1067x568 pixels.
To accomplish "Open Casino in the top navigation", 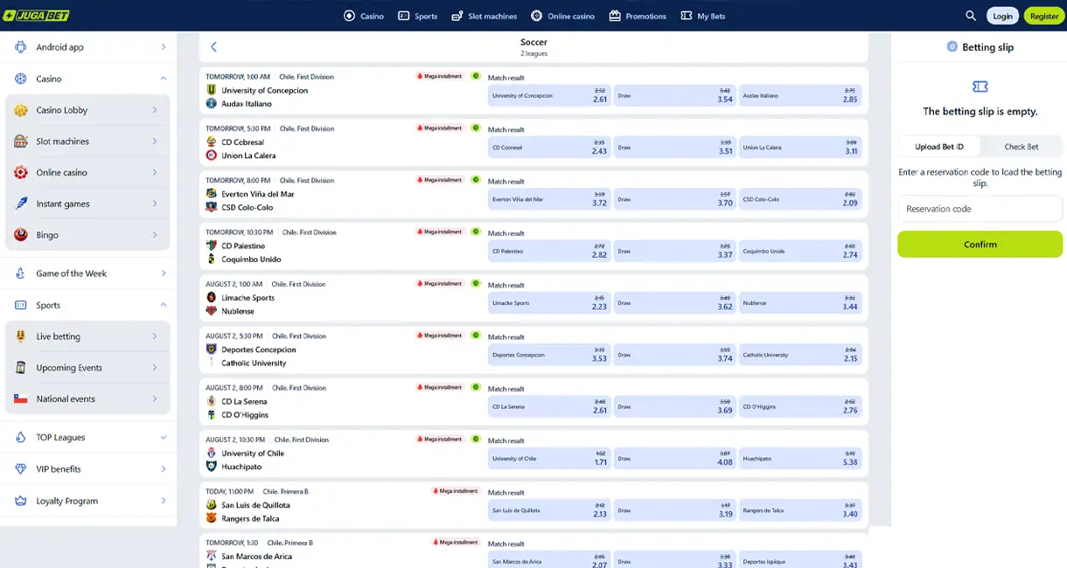I will click(x=364, y=16).
